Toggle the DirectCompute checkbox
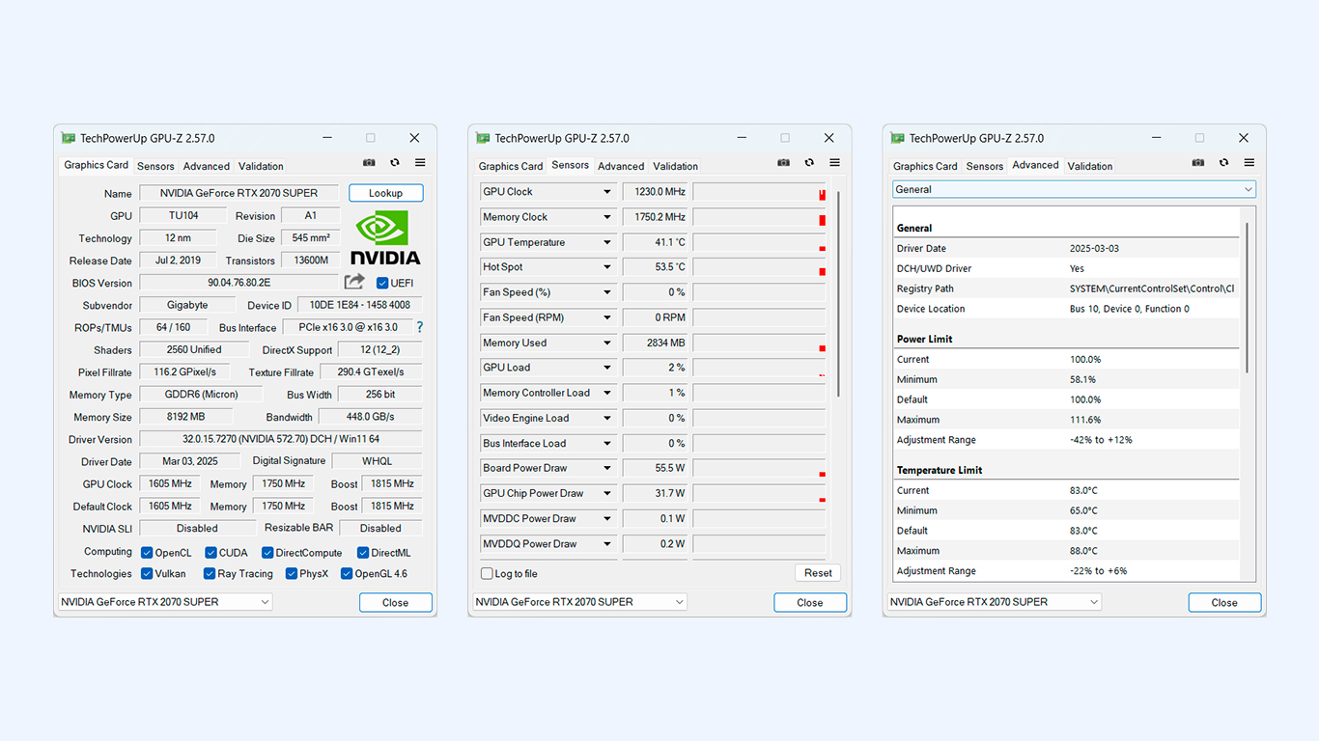This screenshot has width=1319, height=741. (x=267, y=553)
